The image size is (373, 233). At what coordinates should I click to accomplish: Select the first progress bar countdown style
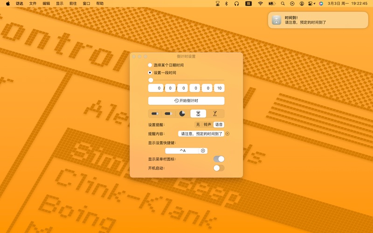coord(155,114)
